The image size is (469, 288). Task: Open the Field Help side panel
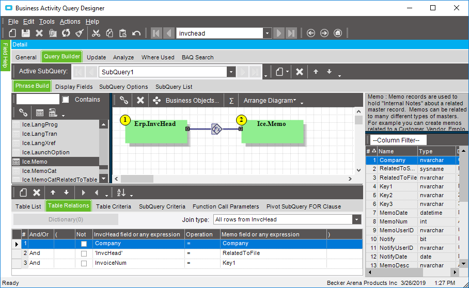[x=5, y=55]
